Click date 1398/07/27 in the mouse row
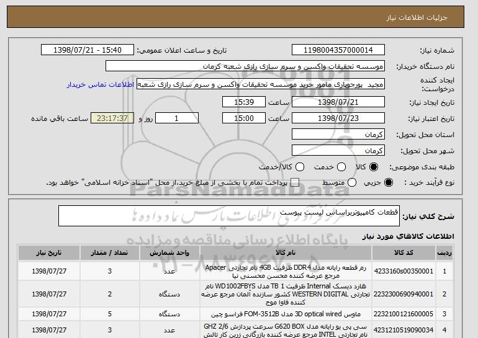The height and width of the screenshot is (338, 478). coord(49,314)
